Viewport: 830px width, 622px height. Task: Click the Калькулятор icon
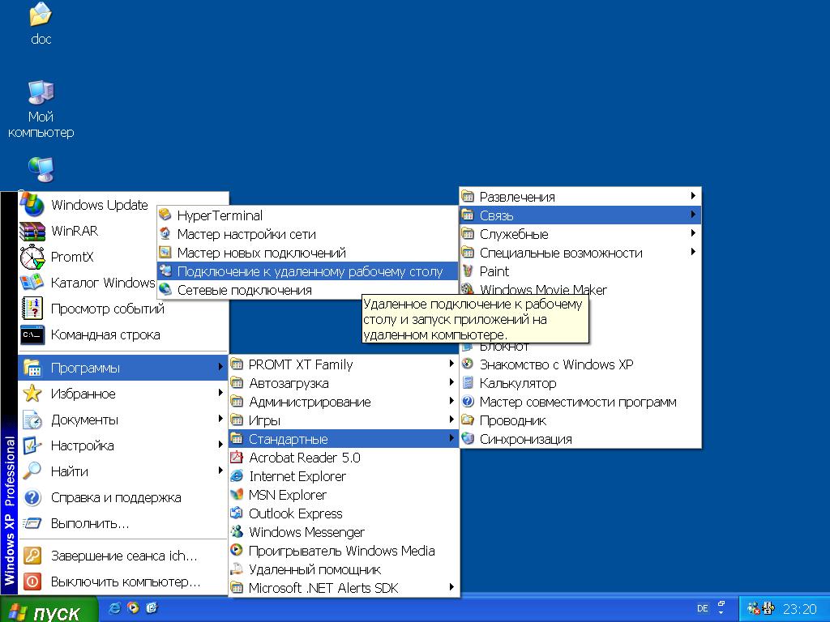pyautogui.click(x=468, y=382)
